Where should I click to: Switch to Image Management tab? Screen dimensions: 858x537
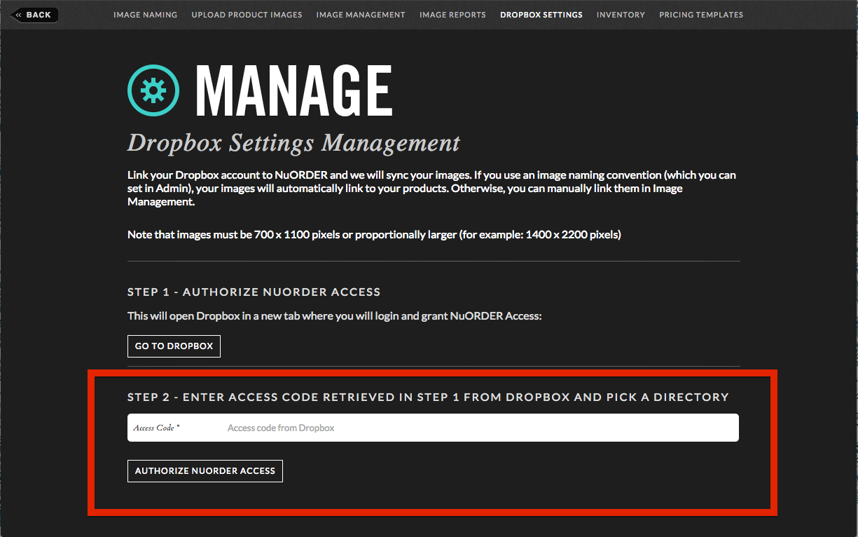361,15
